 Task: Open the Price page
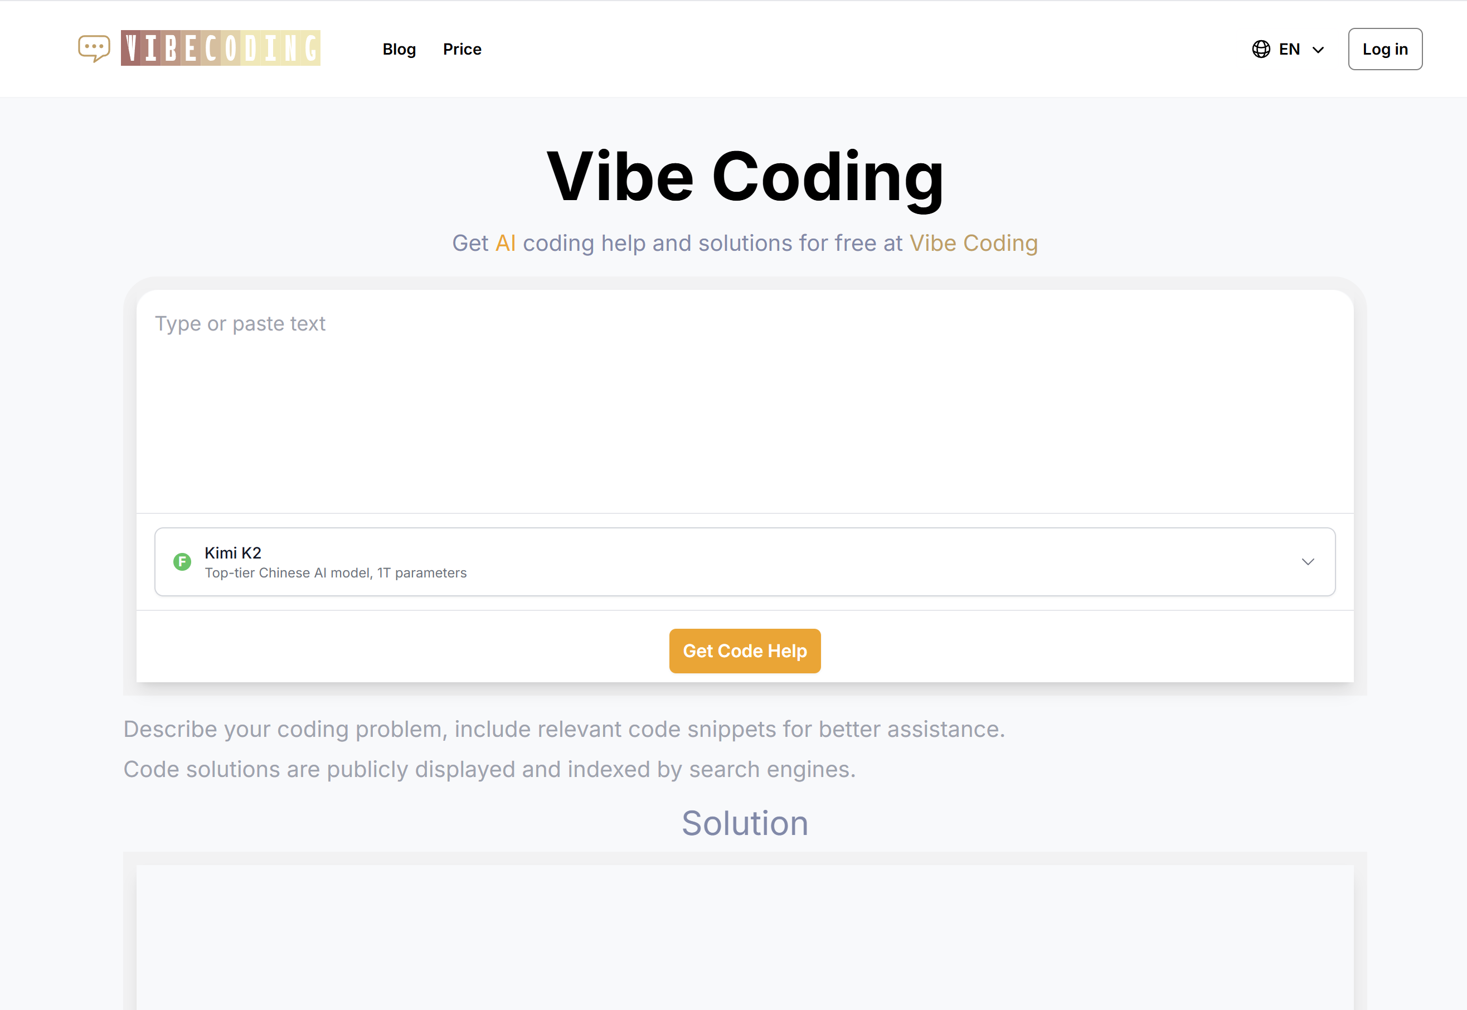coord(462,48)
